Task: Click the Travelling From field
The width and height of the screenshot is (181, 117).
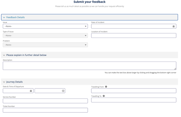Action: pyautogui.click(x=134, y=91)
